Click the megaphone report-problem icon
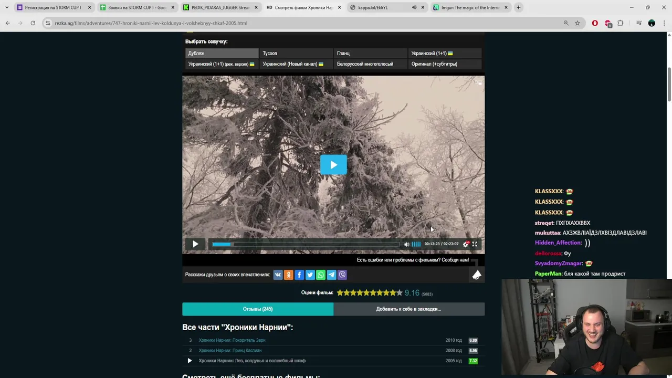This screenshot has width=672, height=378. click(x=477, y=275)
